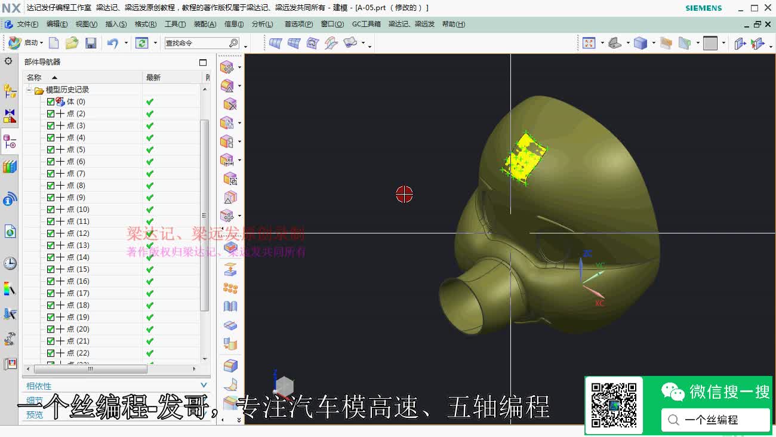Open the 文件(F) menu
The width and height of the screenshot is (776, 437).
tap(27, 24)
